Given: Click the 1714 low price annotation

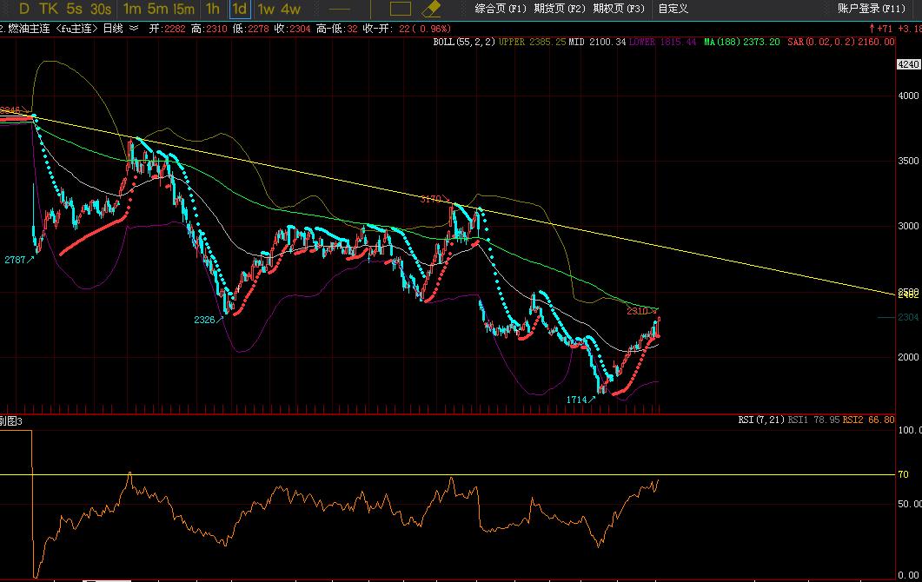Looking at the screenshot, I should pos(581,400).
